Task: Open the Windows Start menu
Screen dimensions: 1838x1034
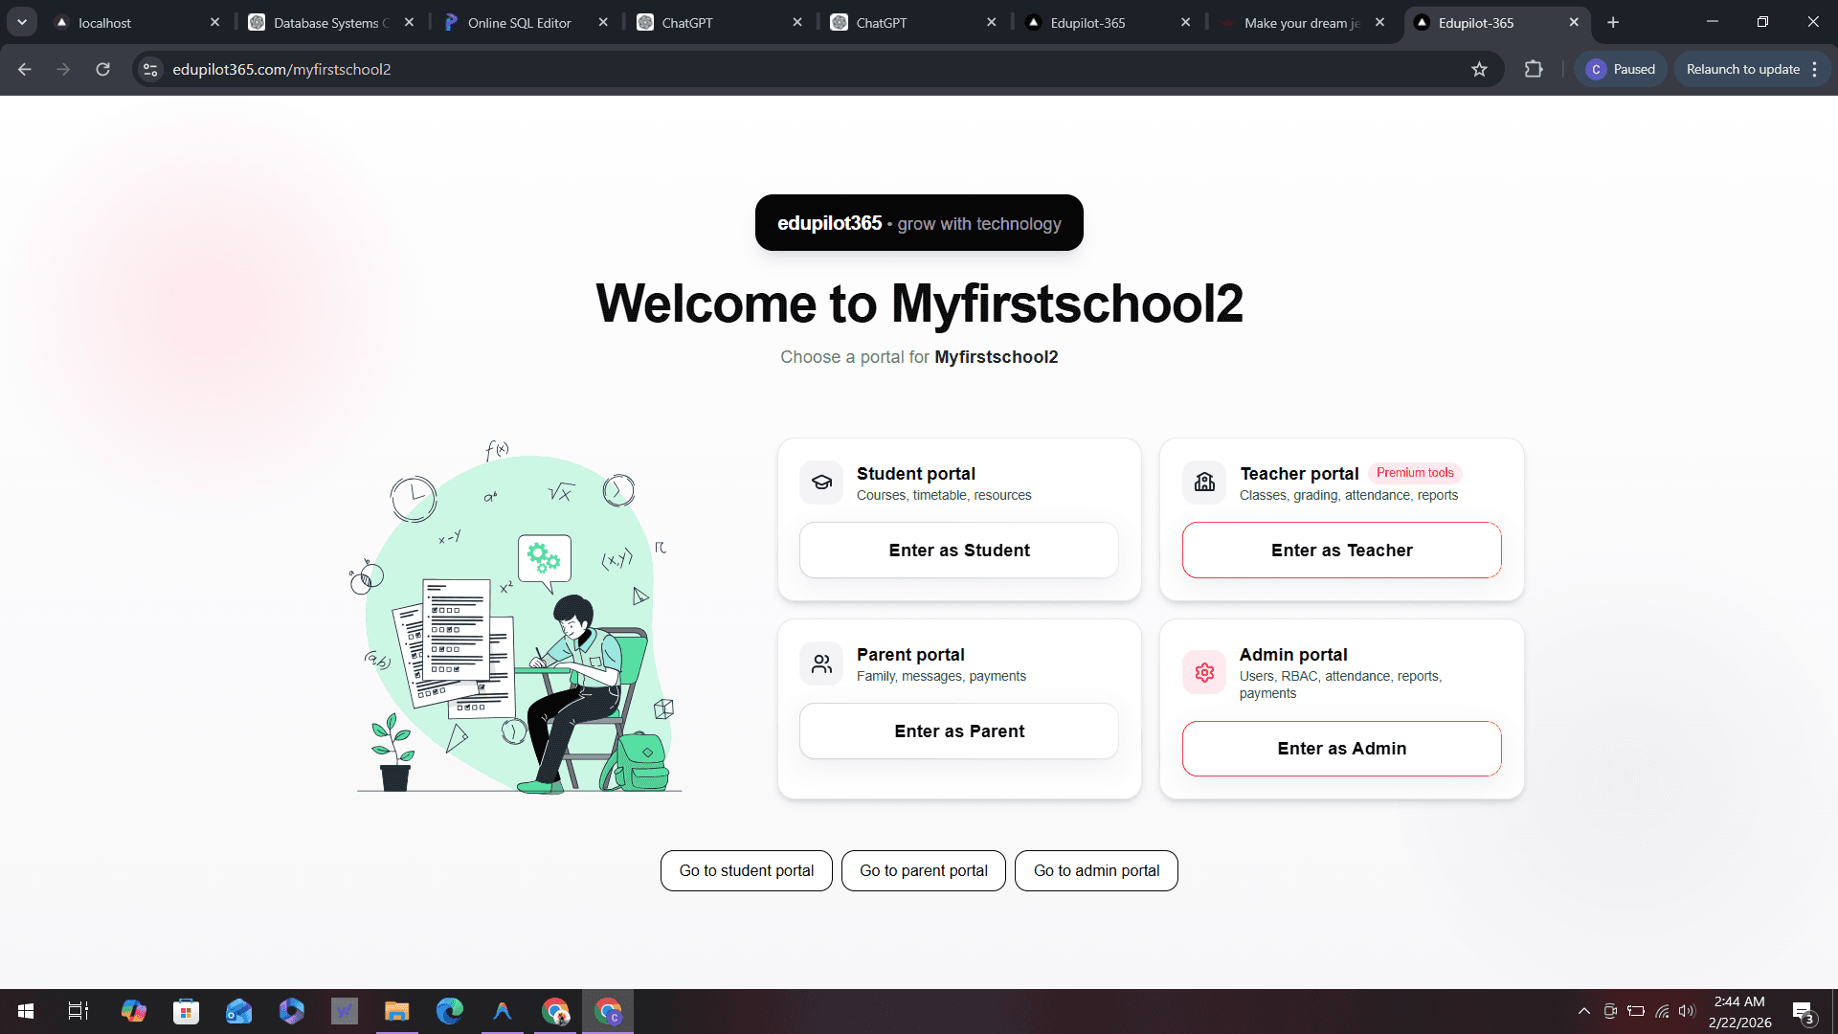Action: coord(25,1011)
